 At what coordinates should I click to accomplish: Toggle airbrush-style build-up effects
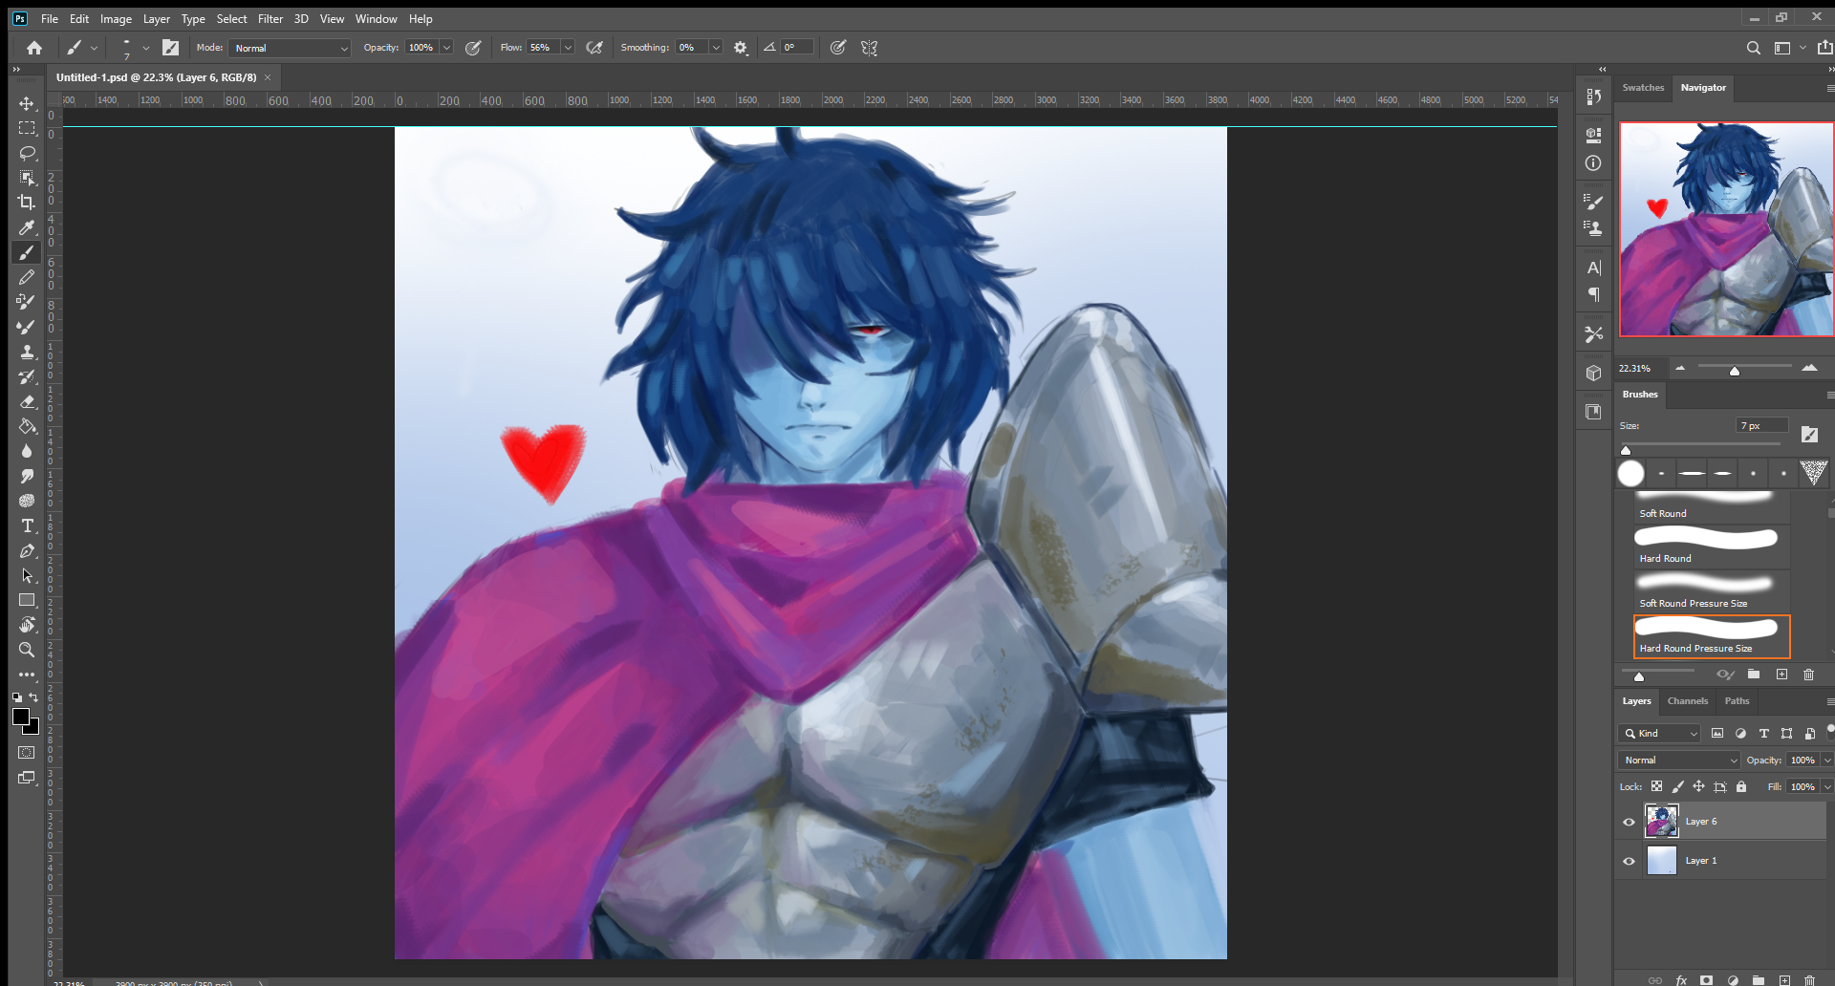click(x=594, y=48)
